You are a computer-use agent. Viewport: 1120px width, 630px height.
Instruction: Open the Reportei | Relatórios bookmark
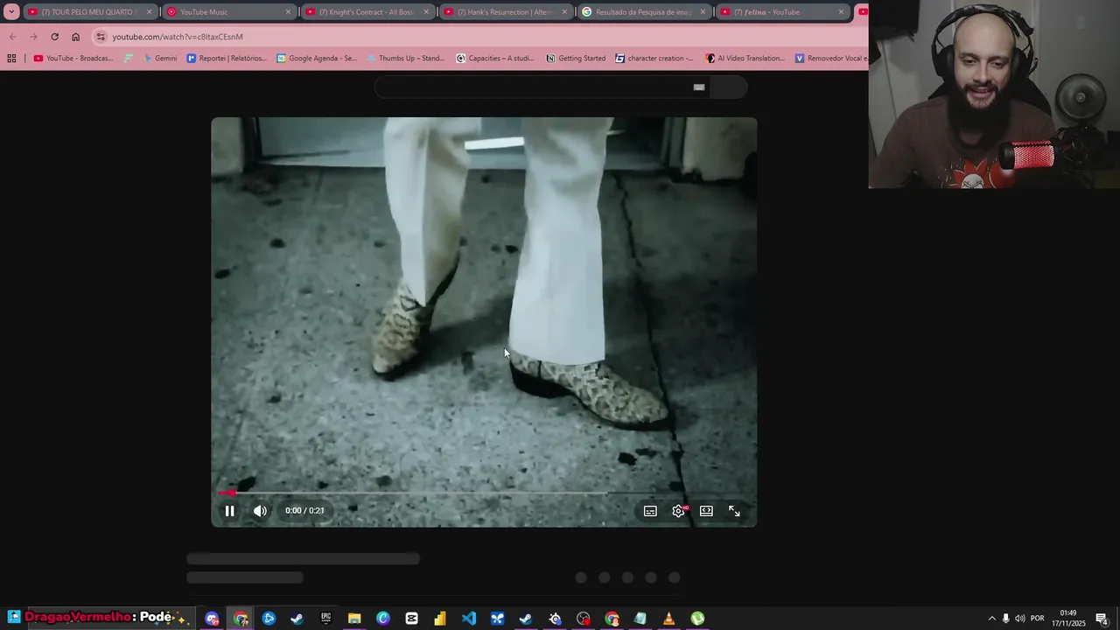click(x=227, y=59)
